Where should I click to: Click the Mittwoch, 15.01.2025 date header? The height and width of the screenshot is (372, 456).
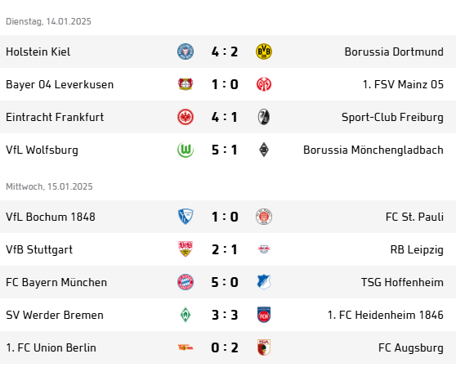[x=49, y=186]
